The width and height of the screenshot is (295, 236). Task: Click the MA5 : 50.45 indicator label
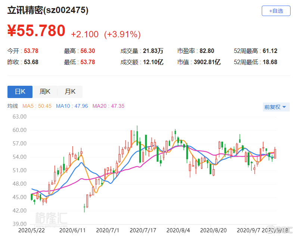(x=37, y=106)
